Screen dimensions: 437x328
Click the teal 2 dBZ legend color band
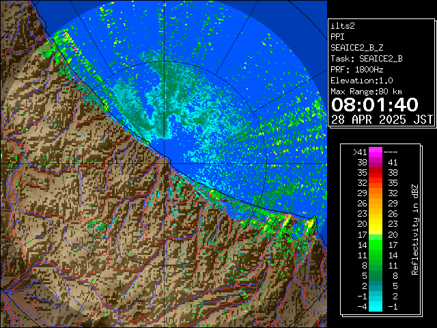[x=376, y=286]
